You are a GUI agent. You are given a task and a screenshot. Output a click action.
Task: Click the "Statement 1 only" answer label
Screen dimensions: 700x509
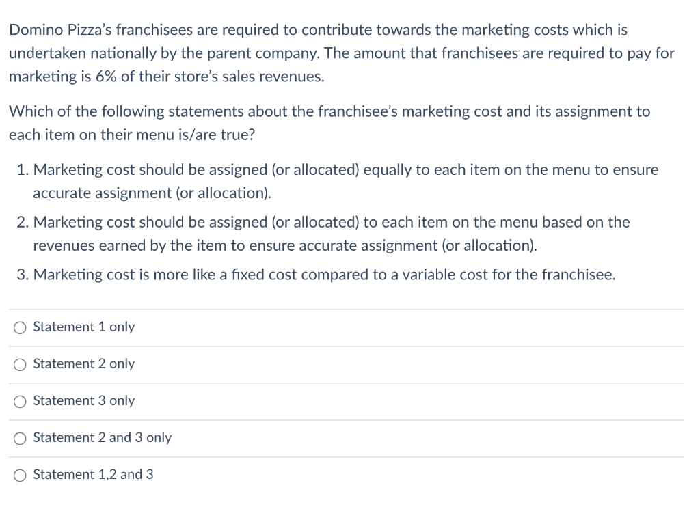tap(83, 327)
